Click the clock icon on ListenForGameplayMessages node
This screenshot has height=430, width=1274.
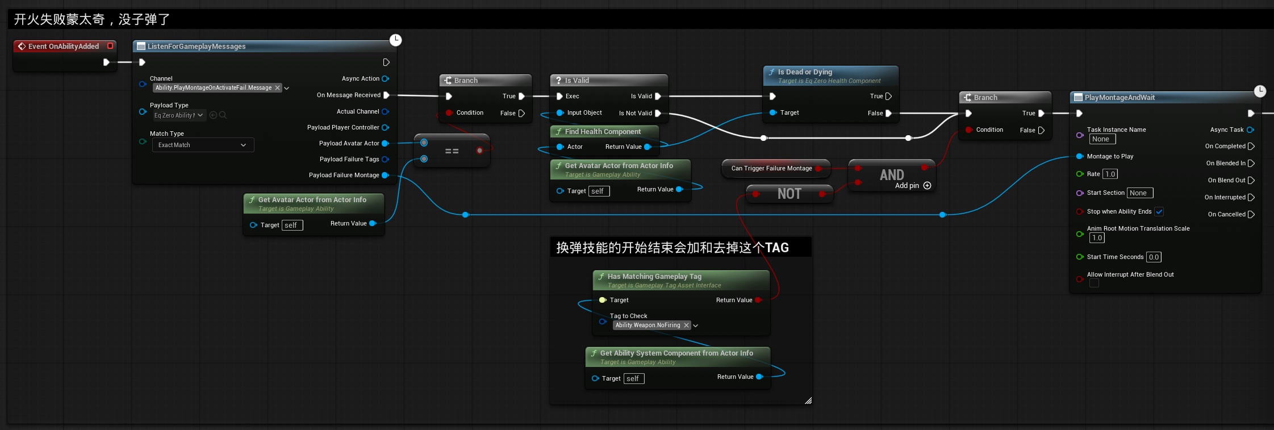coord(395,40)
